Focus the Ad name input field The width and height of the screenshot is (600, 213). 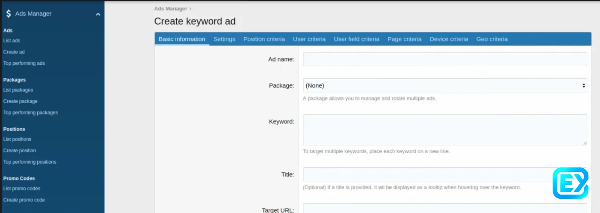pyautogui.click(x=445, y=59)
